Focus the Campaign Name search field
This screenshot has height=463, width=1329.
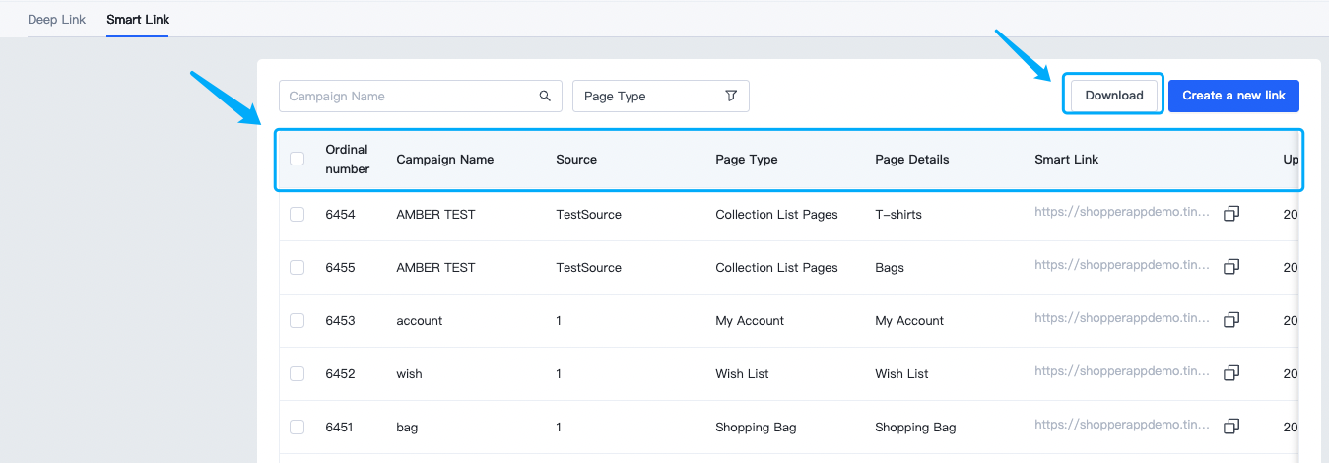point(421,96)
